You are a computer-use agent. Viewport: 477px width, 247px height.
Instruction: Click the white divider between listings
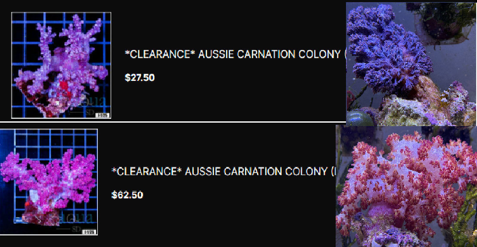(x=173, y=122)
